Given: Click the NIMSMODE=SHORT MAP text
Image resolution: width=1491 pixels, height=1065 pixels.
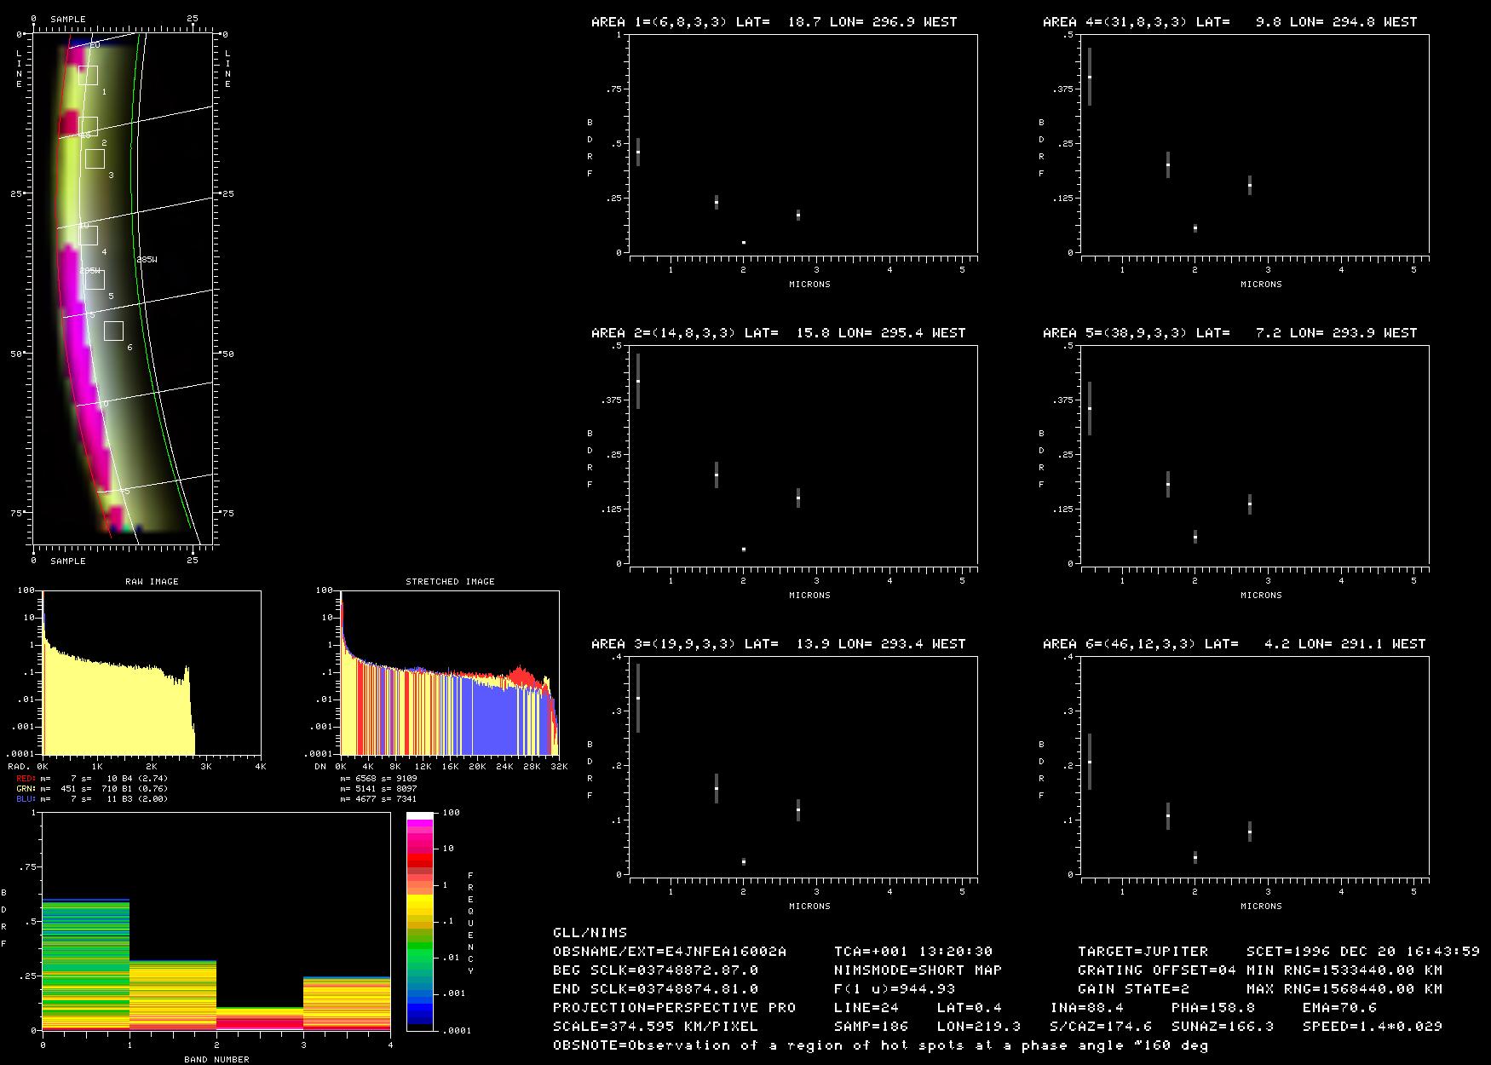Looking at the screenshot, I should [918, 970].
